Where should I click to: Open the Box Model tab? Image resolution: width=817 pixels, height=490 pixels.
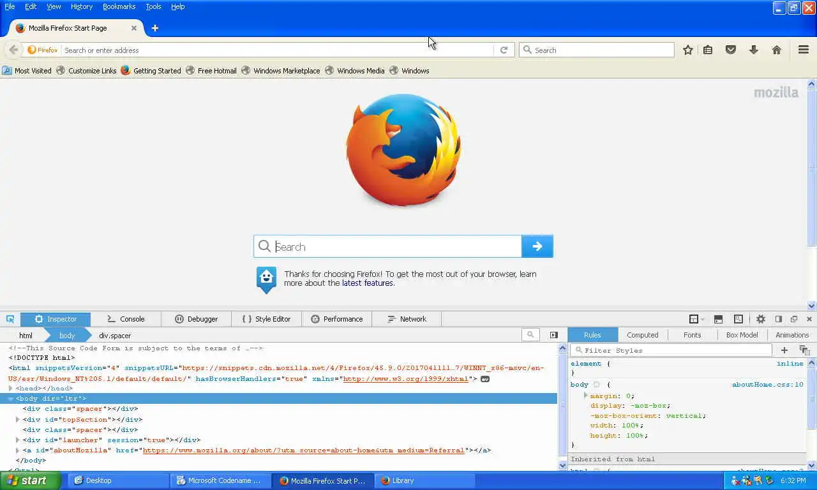point(742,335)
